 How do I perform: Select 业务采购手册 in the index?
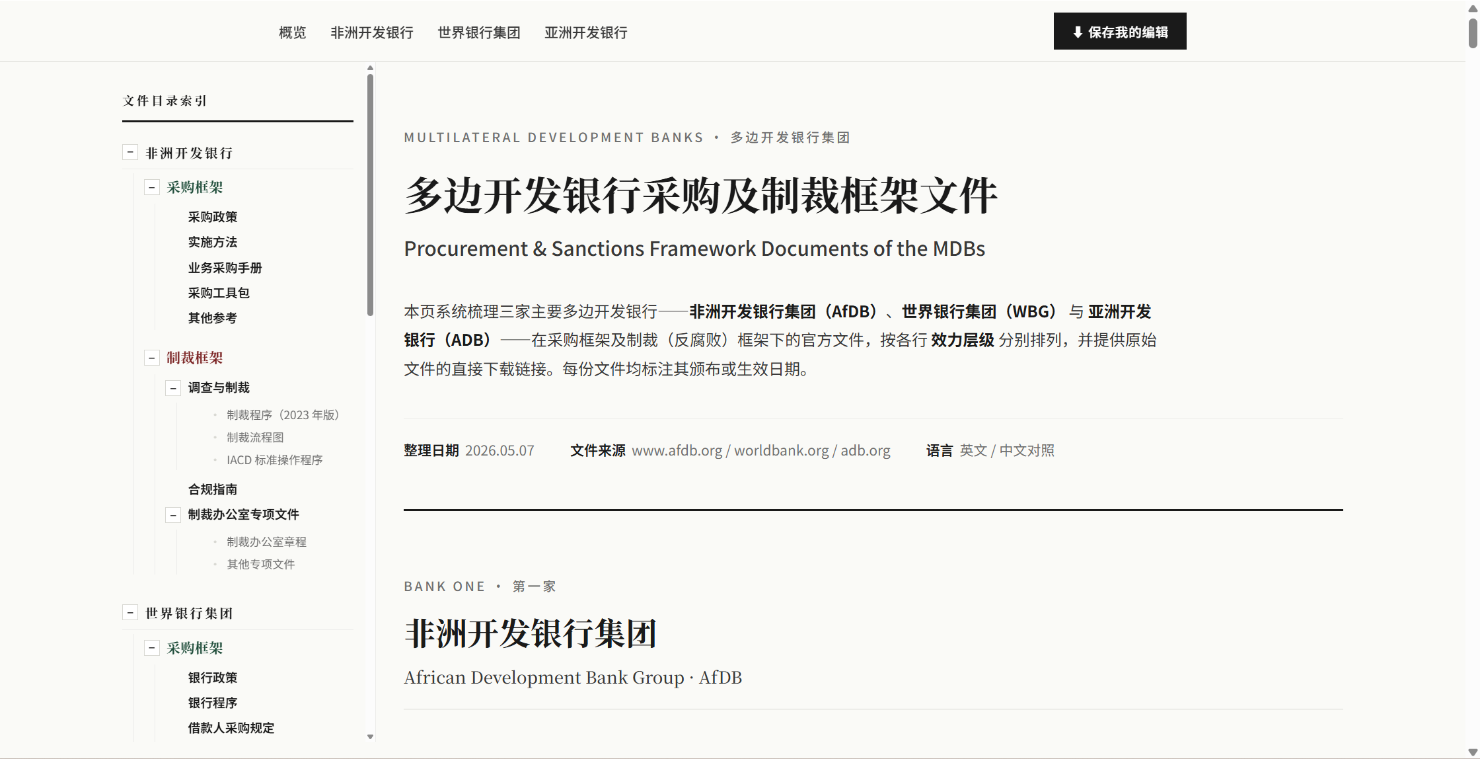click(x=225, y=268)
